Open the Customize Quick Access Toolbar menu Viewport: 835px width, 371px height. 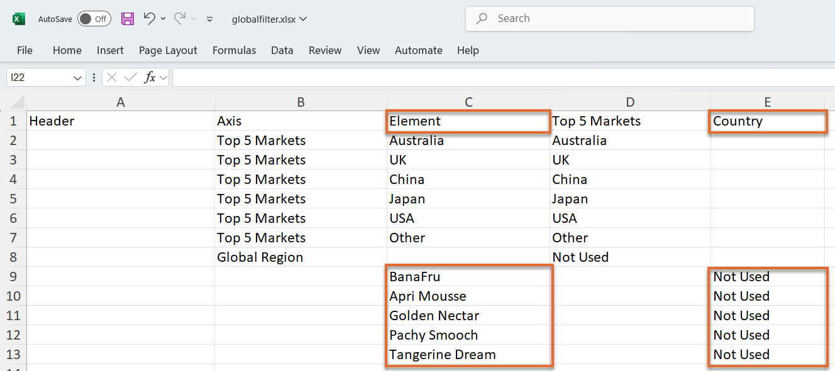click(x=209, y=19)
